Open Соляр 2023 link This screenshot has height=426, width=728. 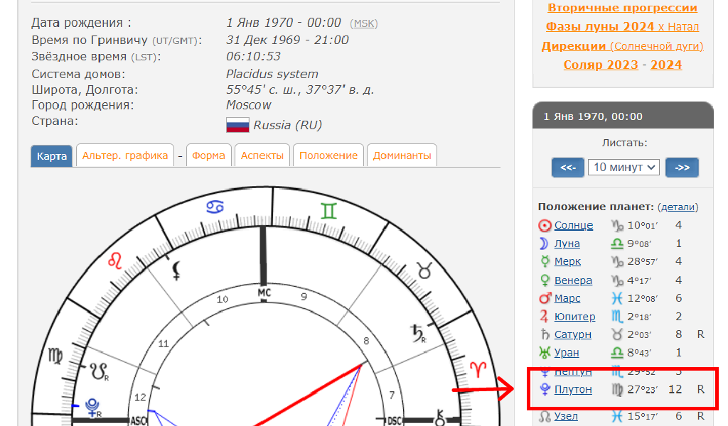601,65
